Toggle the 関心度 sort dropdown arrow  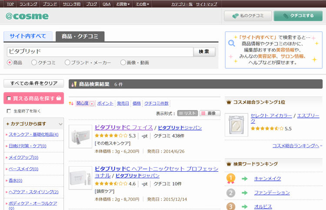[x=92, y=103]
